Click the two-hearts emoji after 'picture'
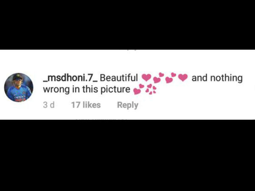255x191 pixels. 139,89
